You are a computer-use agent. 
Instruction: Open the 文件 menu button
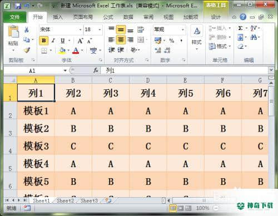pyautogui.click(x=15, y=17)
